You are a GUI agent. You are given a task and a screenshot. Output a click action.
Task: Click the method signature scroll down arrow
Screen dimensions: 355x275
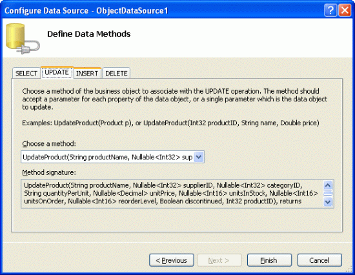click(328, 201)
